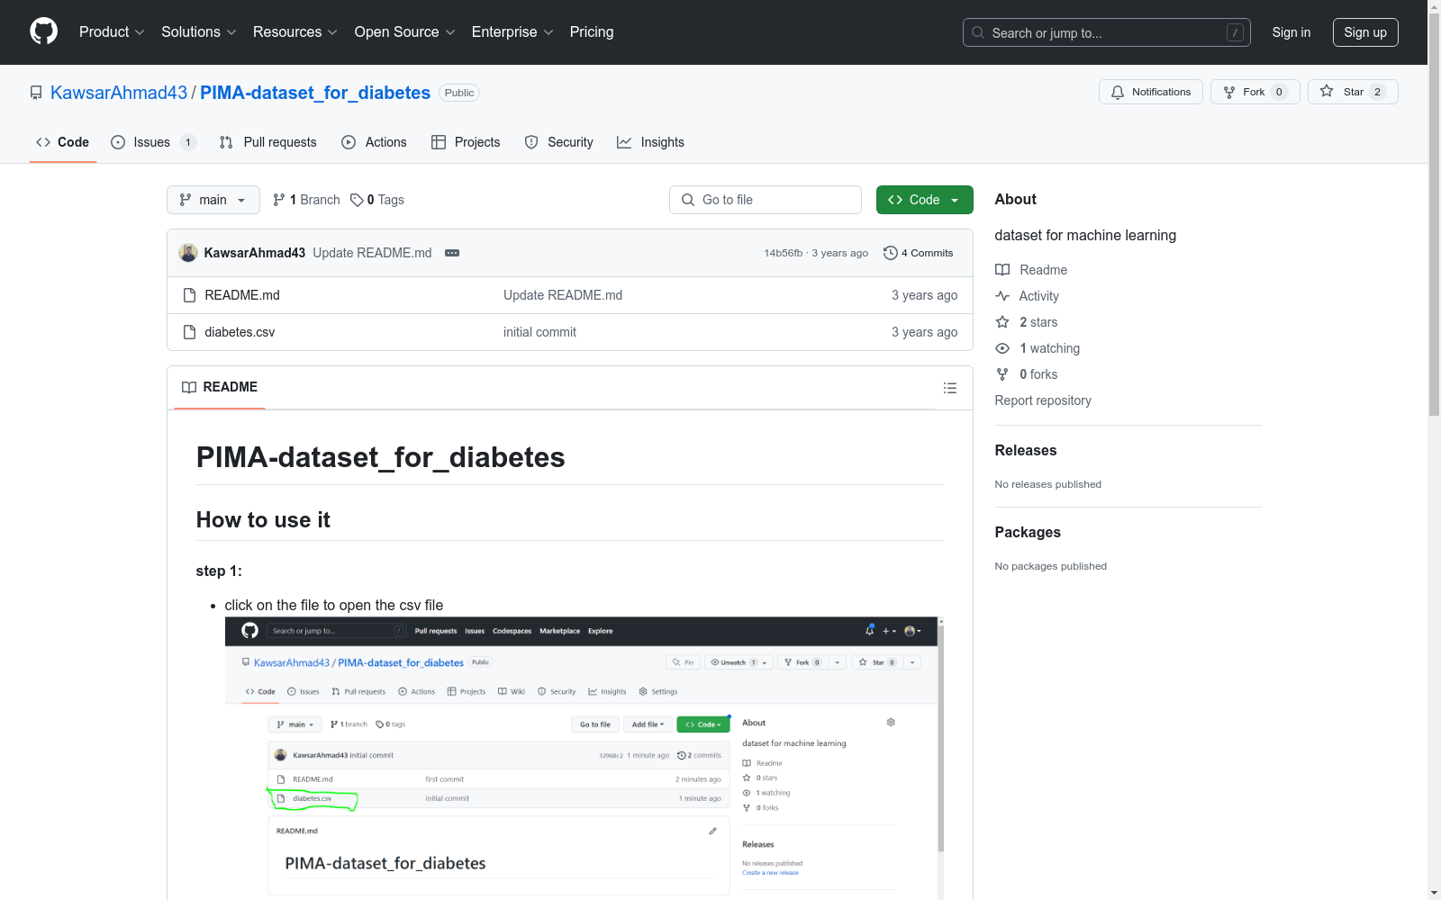Open README outline list icon

(949, 388)
